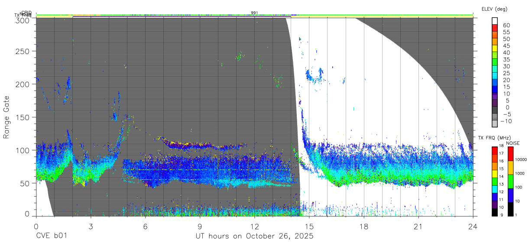Click the '10000' label on the NOISE legend
The width and height of the screenshot is (532, 245).
click(x=522, y=160)
